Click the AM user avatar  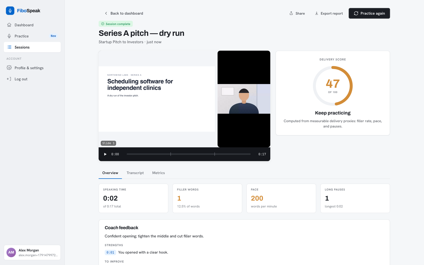point(11,253)
